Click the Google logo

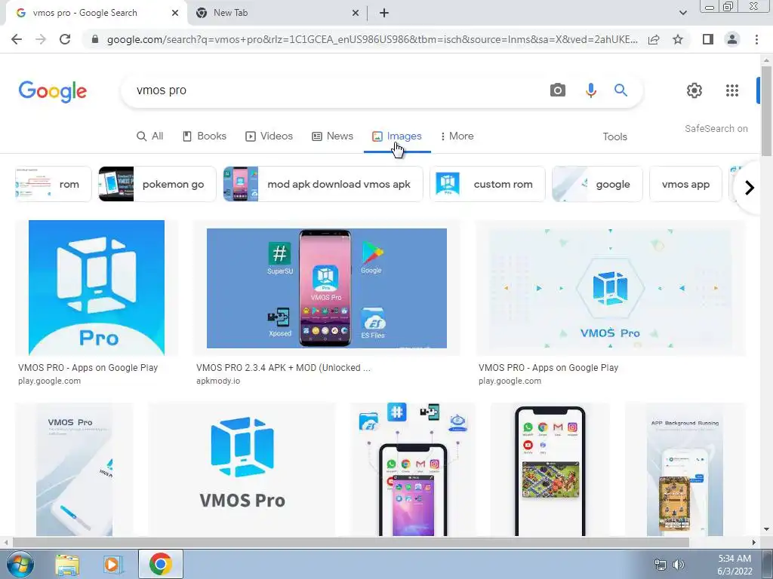(53, 91)
